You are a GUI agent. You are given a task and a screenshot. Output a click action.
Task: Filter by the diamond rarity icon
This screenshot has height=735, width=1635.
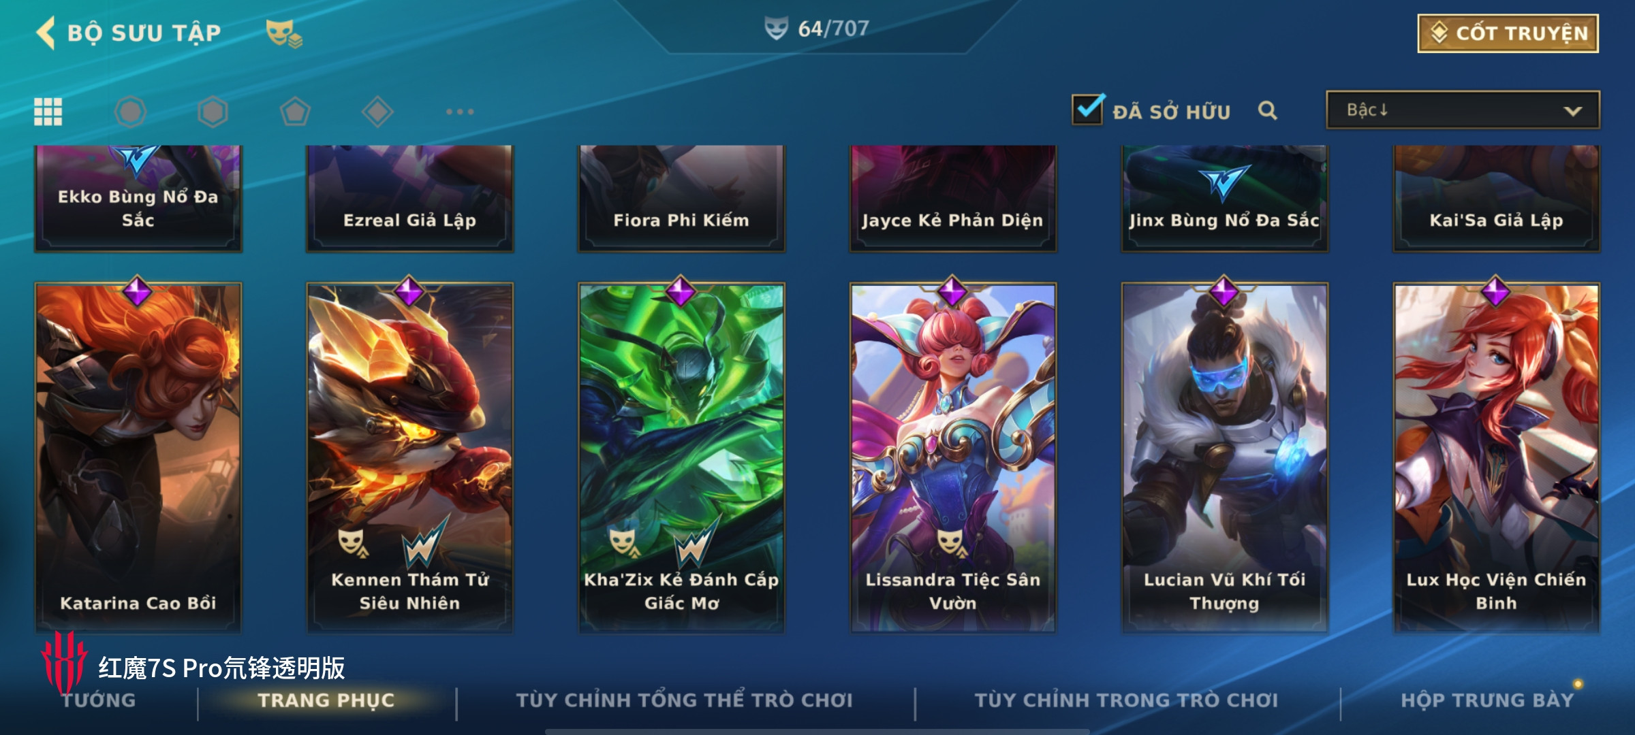coord(377,112)
